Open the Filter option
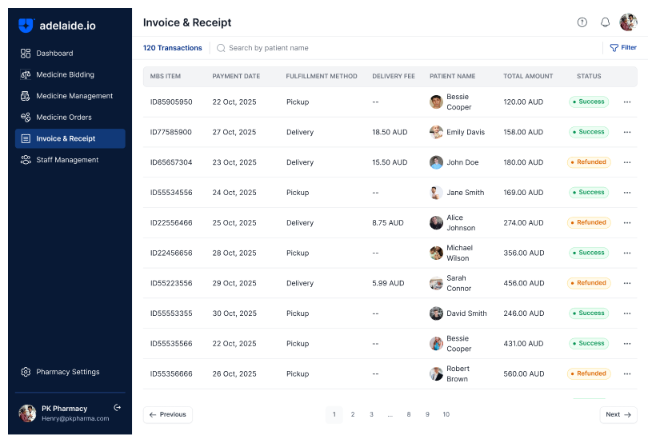The height and width of the screenshot is (443, 656). [x=622, y=48]
